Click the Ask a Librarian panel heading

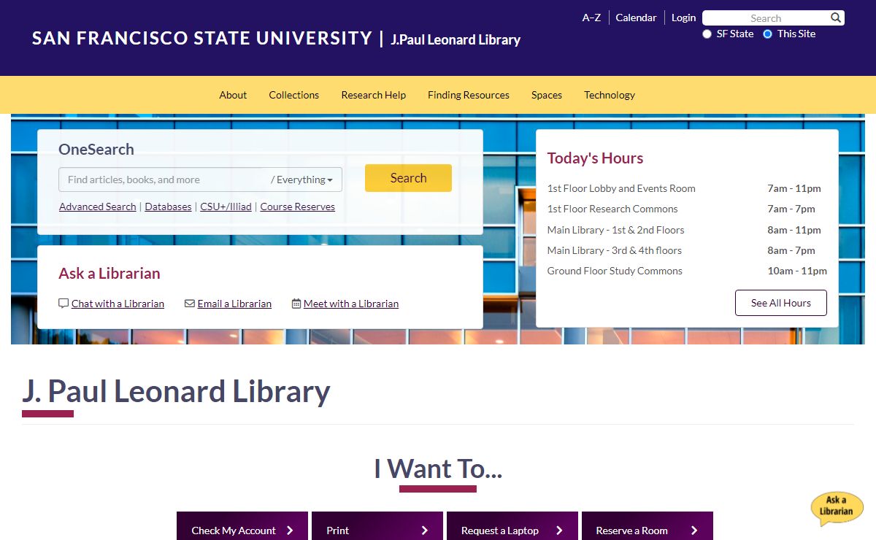pyautogui.click(x=109, y=274)
